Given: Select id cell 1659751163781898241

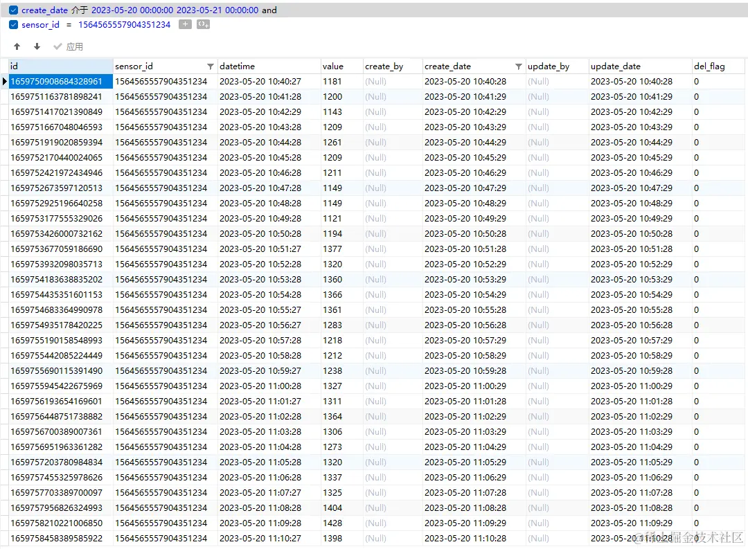Looking at the screenshot, I should click(x=60, y=97).
